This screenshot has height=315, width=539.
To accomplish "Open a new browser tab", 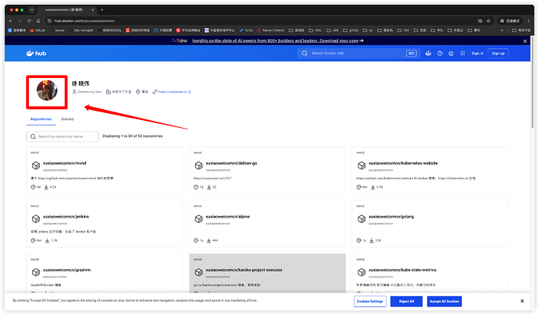I will (x=102, y=10).
